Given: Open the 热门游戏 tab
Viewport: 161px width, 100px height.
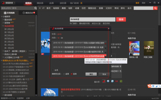Looking at the screenshot, I should coord(74,3).
